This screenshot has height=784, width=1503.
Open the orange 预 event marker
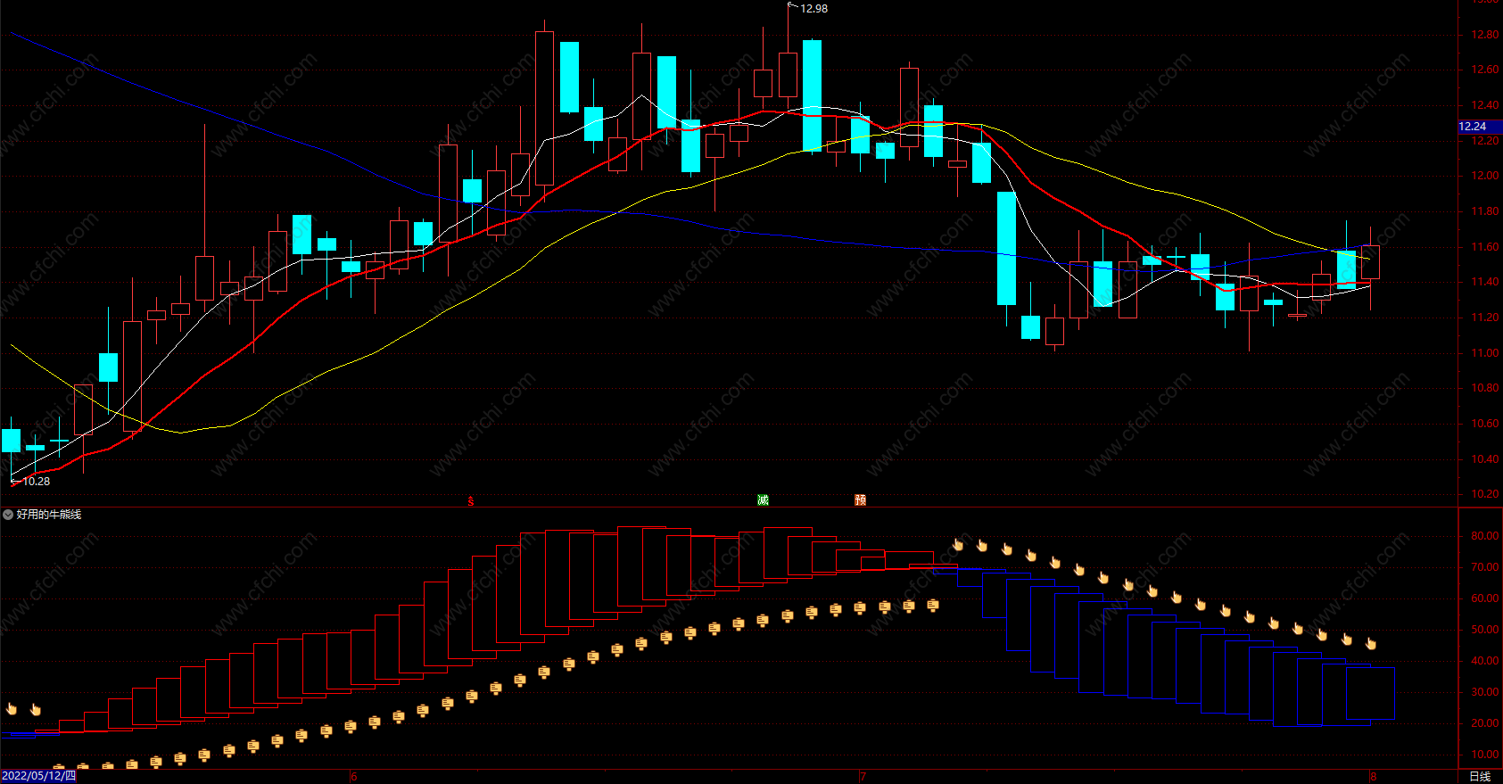point(860,499)
